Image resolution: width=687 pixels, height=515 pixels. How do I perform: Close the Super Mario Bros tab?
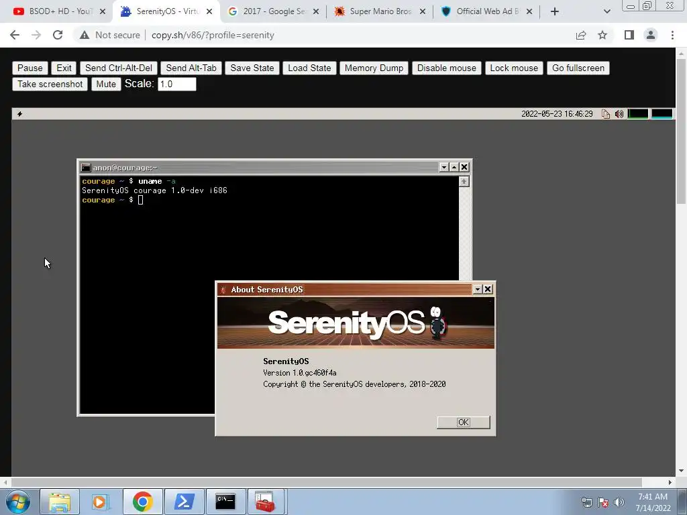pos(423,11)
